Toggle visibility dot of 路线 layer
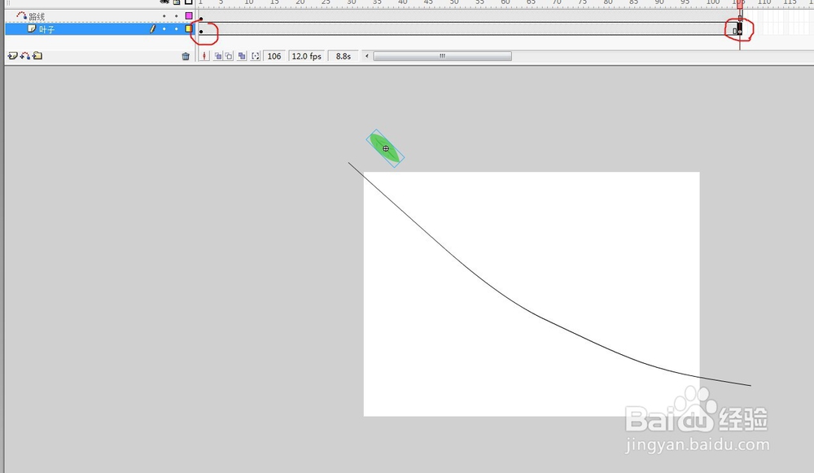The width and height of the screenshot is (814, 473). [x=164, y=16]
